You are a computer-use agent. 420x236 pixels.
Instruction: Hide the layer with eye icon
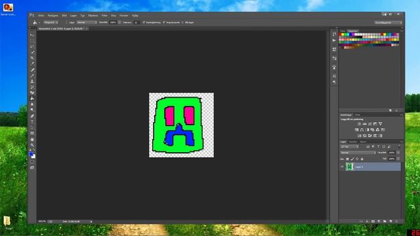(x=342, y=167)
